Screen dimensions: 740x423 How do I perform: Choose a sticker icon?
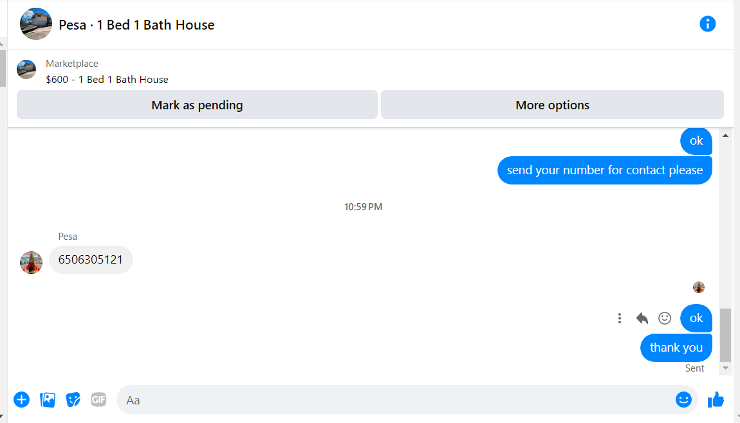pos(73,400)
